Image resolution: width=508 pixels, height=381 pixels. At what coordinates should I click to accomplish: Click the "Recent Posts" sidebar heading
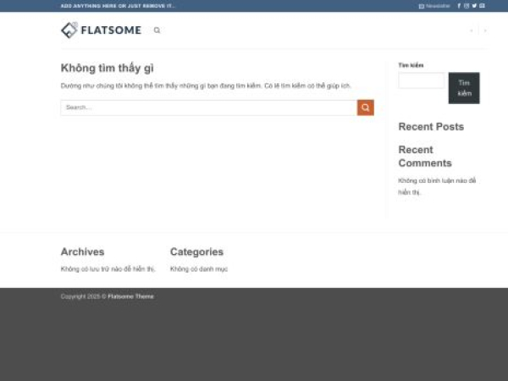pos(431,127)
